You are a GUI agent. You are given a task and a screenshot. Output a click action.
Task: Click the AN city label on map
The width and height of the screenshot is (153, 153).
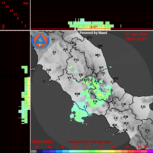pos(100,46)
